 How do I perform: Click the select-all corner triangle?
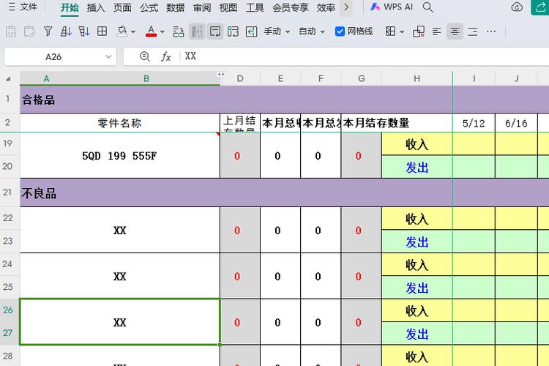click(8, 79)
